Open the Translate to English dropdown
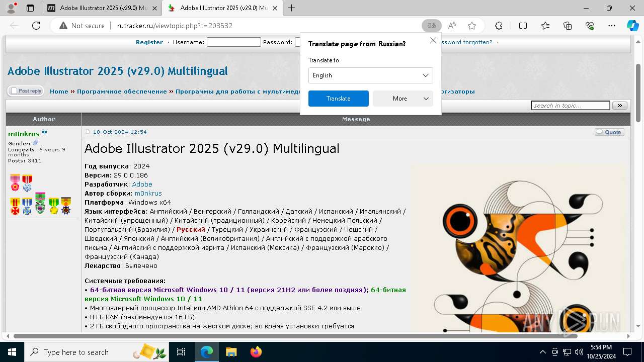644x362 pixels. (370, 75)
